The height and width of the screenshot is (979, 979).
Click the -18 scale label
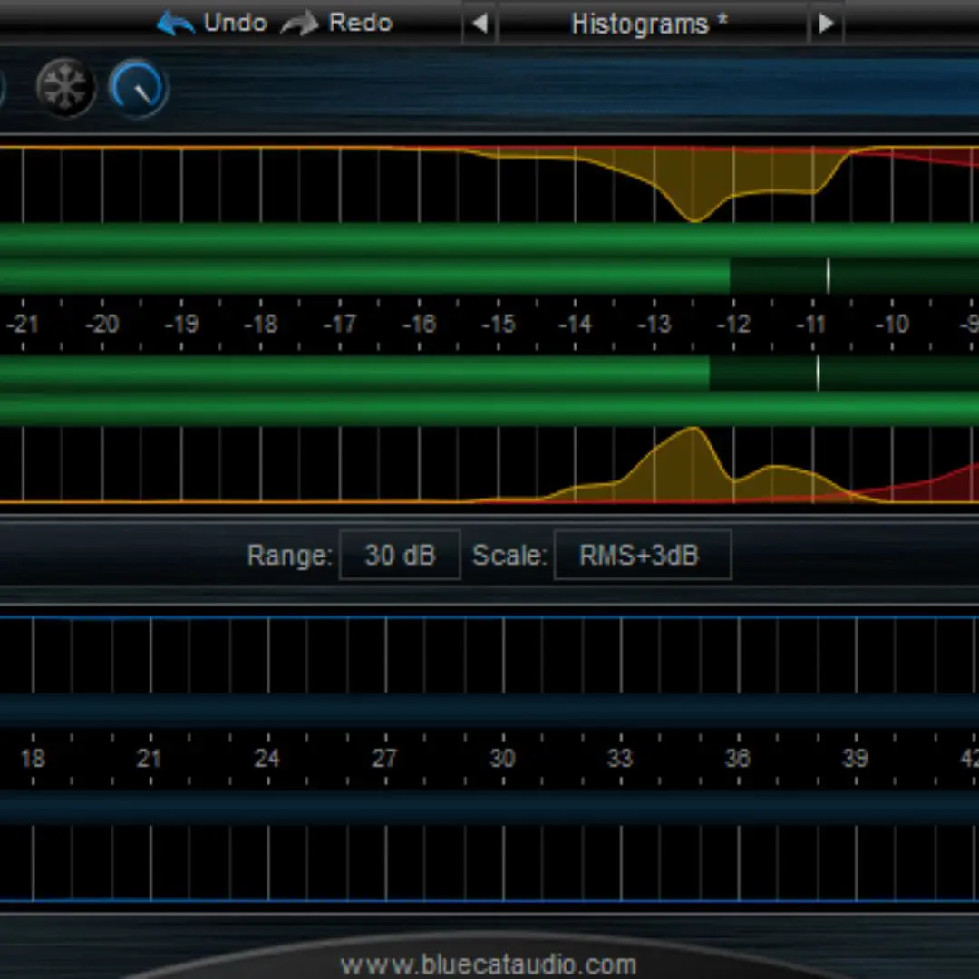261,324
